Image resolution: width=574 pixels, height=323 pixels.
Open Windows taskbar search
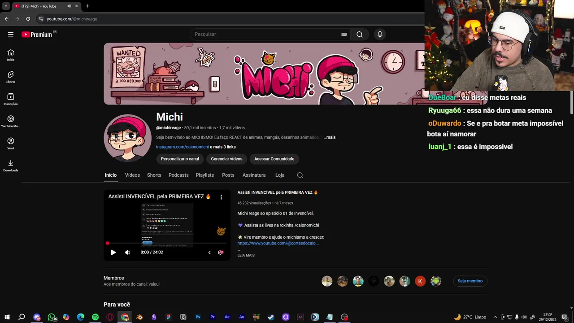[x=22, y=317]
